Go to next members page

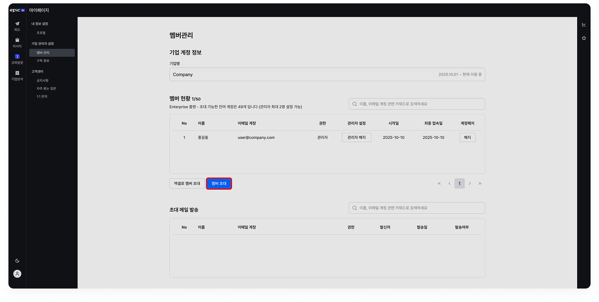pos(470,183)
